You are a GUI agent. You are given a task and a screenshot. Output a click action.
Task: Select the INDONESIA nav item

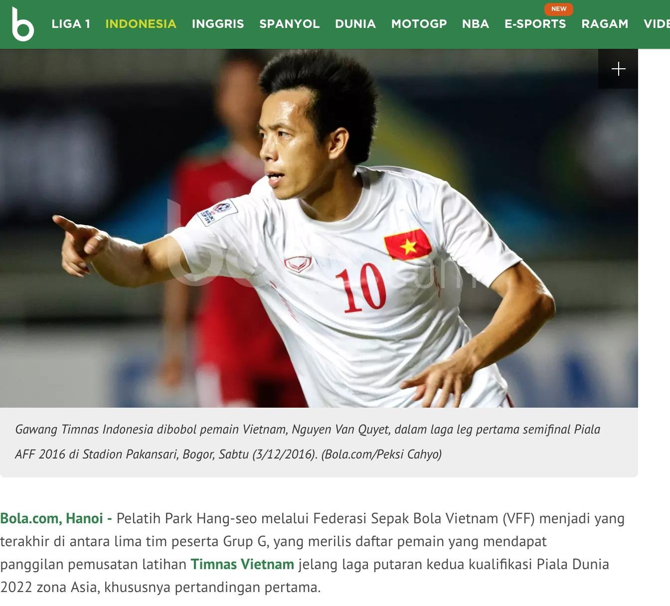[x=141, y=24]
